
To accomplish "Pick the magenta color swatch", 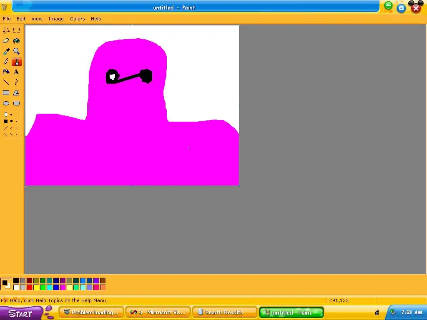I will coord(63,287).
